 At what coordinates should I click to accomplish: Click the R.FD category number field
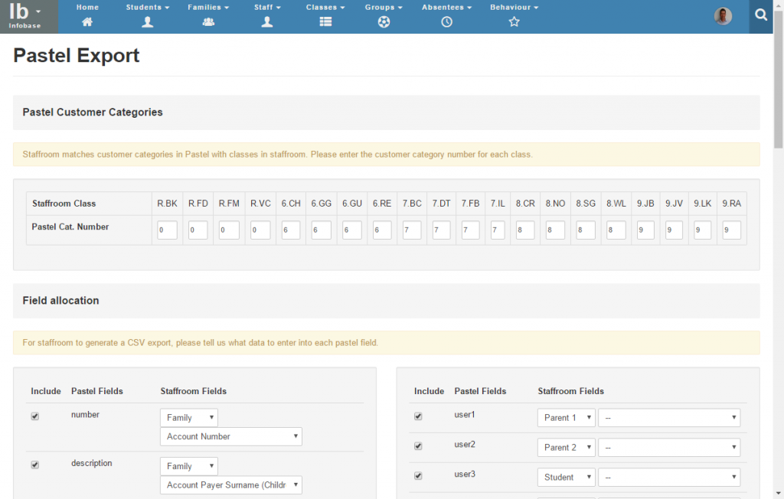198,230
